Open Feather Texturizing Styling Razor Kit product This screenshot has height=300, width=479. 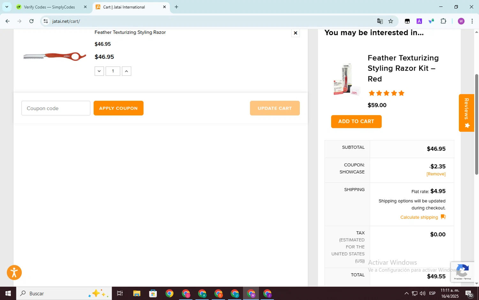coord(403,68)
